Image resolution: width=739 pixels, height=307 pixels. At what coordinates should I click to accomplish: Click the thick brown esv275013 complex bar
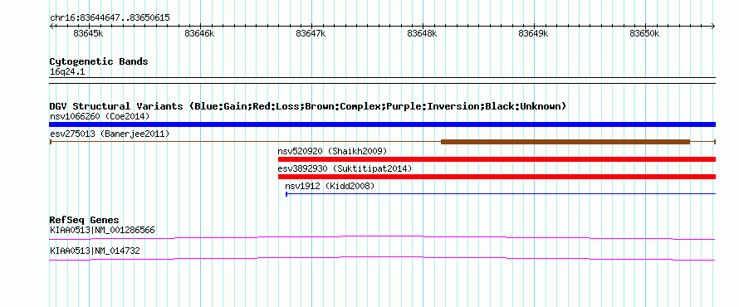[x=565, y=142]
